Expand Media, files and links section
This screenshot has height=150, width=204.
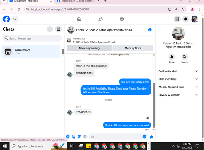tap(178, 87)
